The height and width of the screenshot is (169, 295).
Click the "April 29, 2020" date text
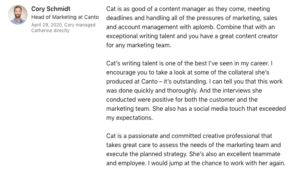[x=46, y=25]
